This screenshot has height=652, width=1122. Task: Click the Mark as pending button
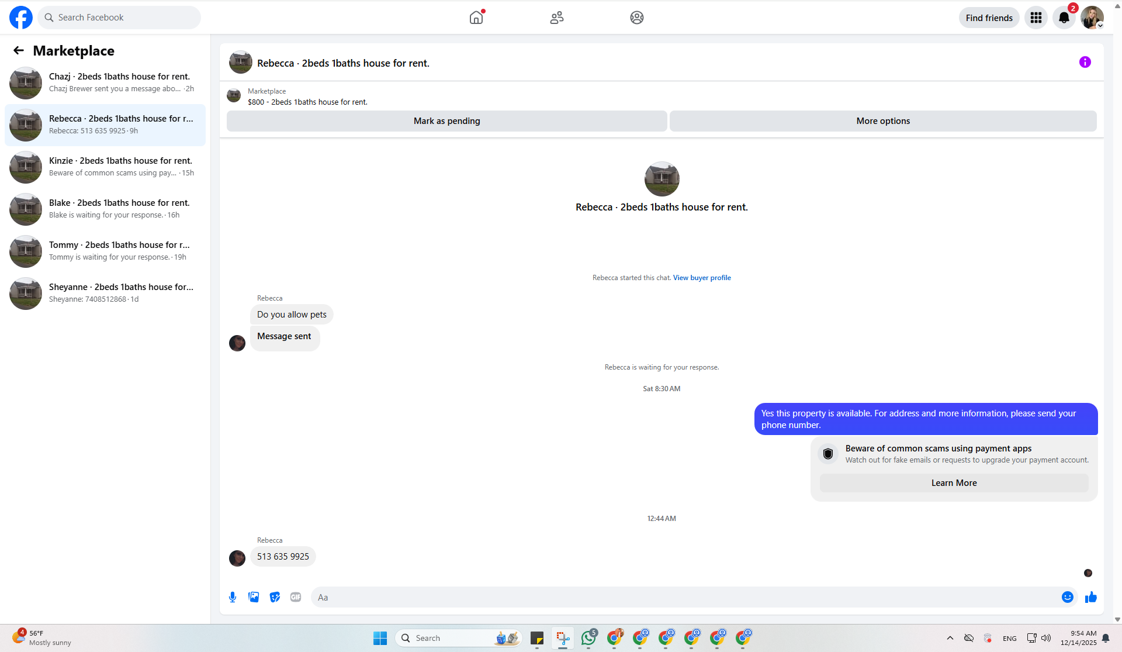[447, 121]
